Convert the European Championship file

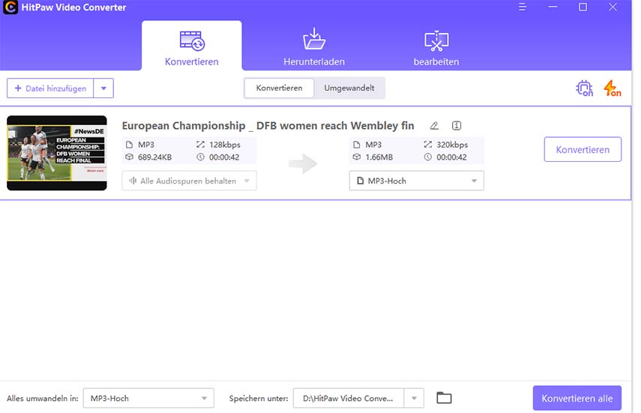pyautogui.click(x=583, y=149)
